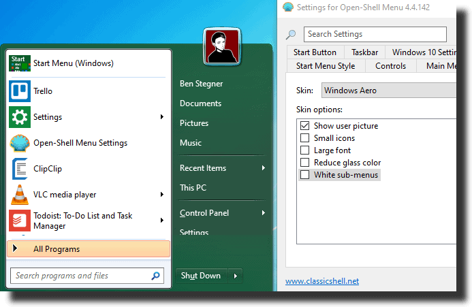Image resolution: width=472 pixels, height=307 pixels.
Task: Enable Small icons option
Action: pyautogui.click(x=304, y=138)
